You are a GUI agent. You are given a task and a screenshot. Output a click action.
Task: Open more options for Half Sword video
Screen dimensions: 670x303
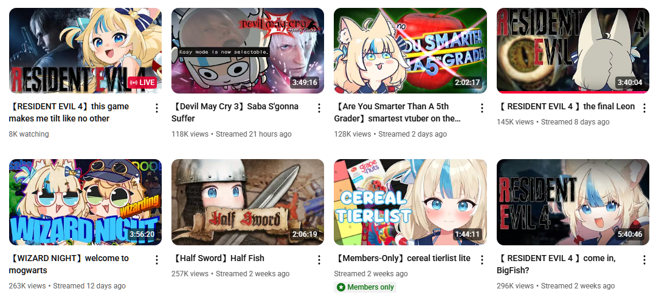[319, 260]
